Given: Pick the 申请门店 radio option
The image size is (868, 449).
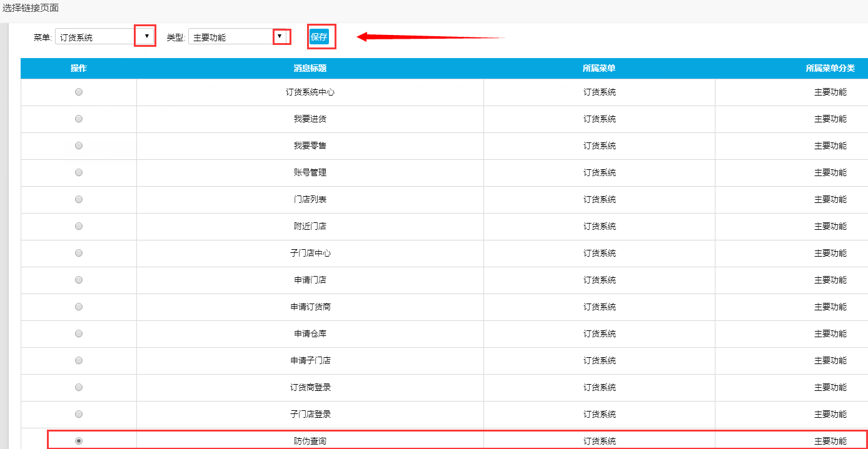Looking at the screenshot, I should click(x=79, y=280).
